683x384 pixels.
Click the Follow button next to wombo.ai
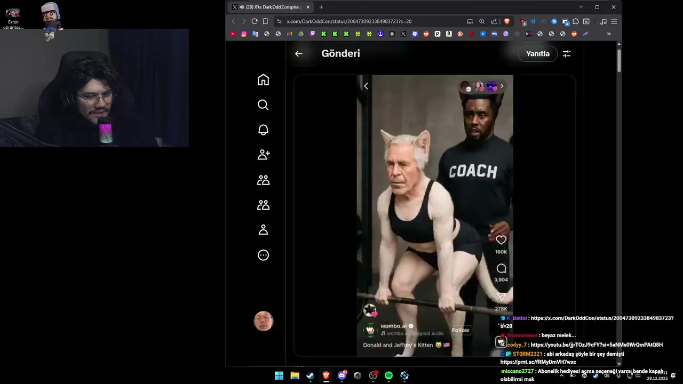click(x=460, y=330)
